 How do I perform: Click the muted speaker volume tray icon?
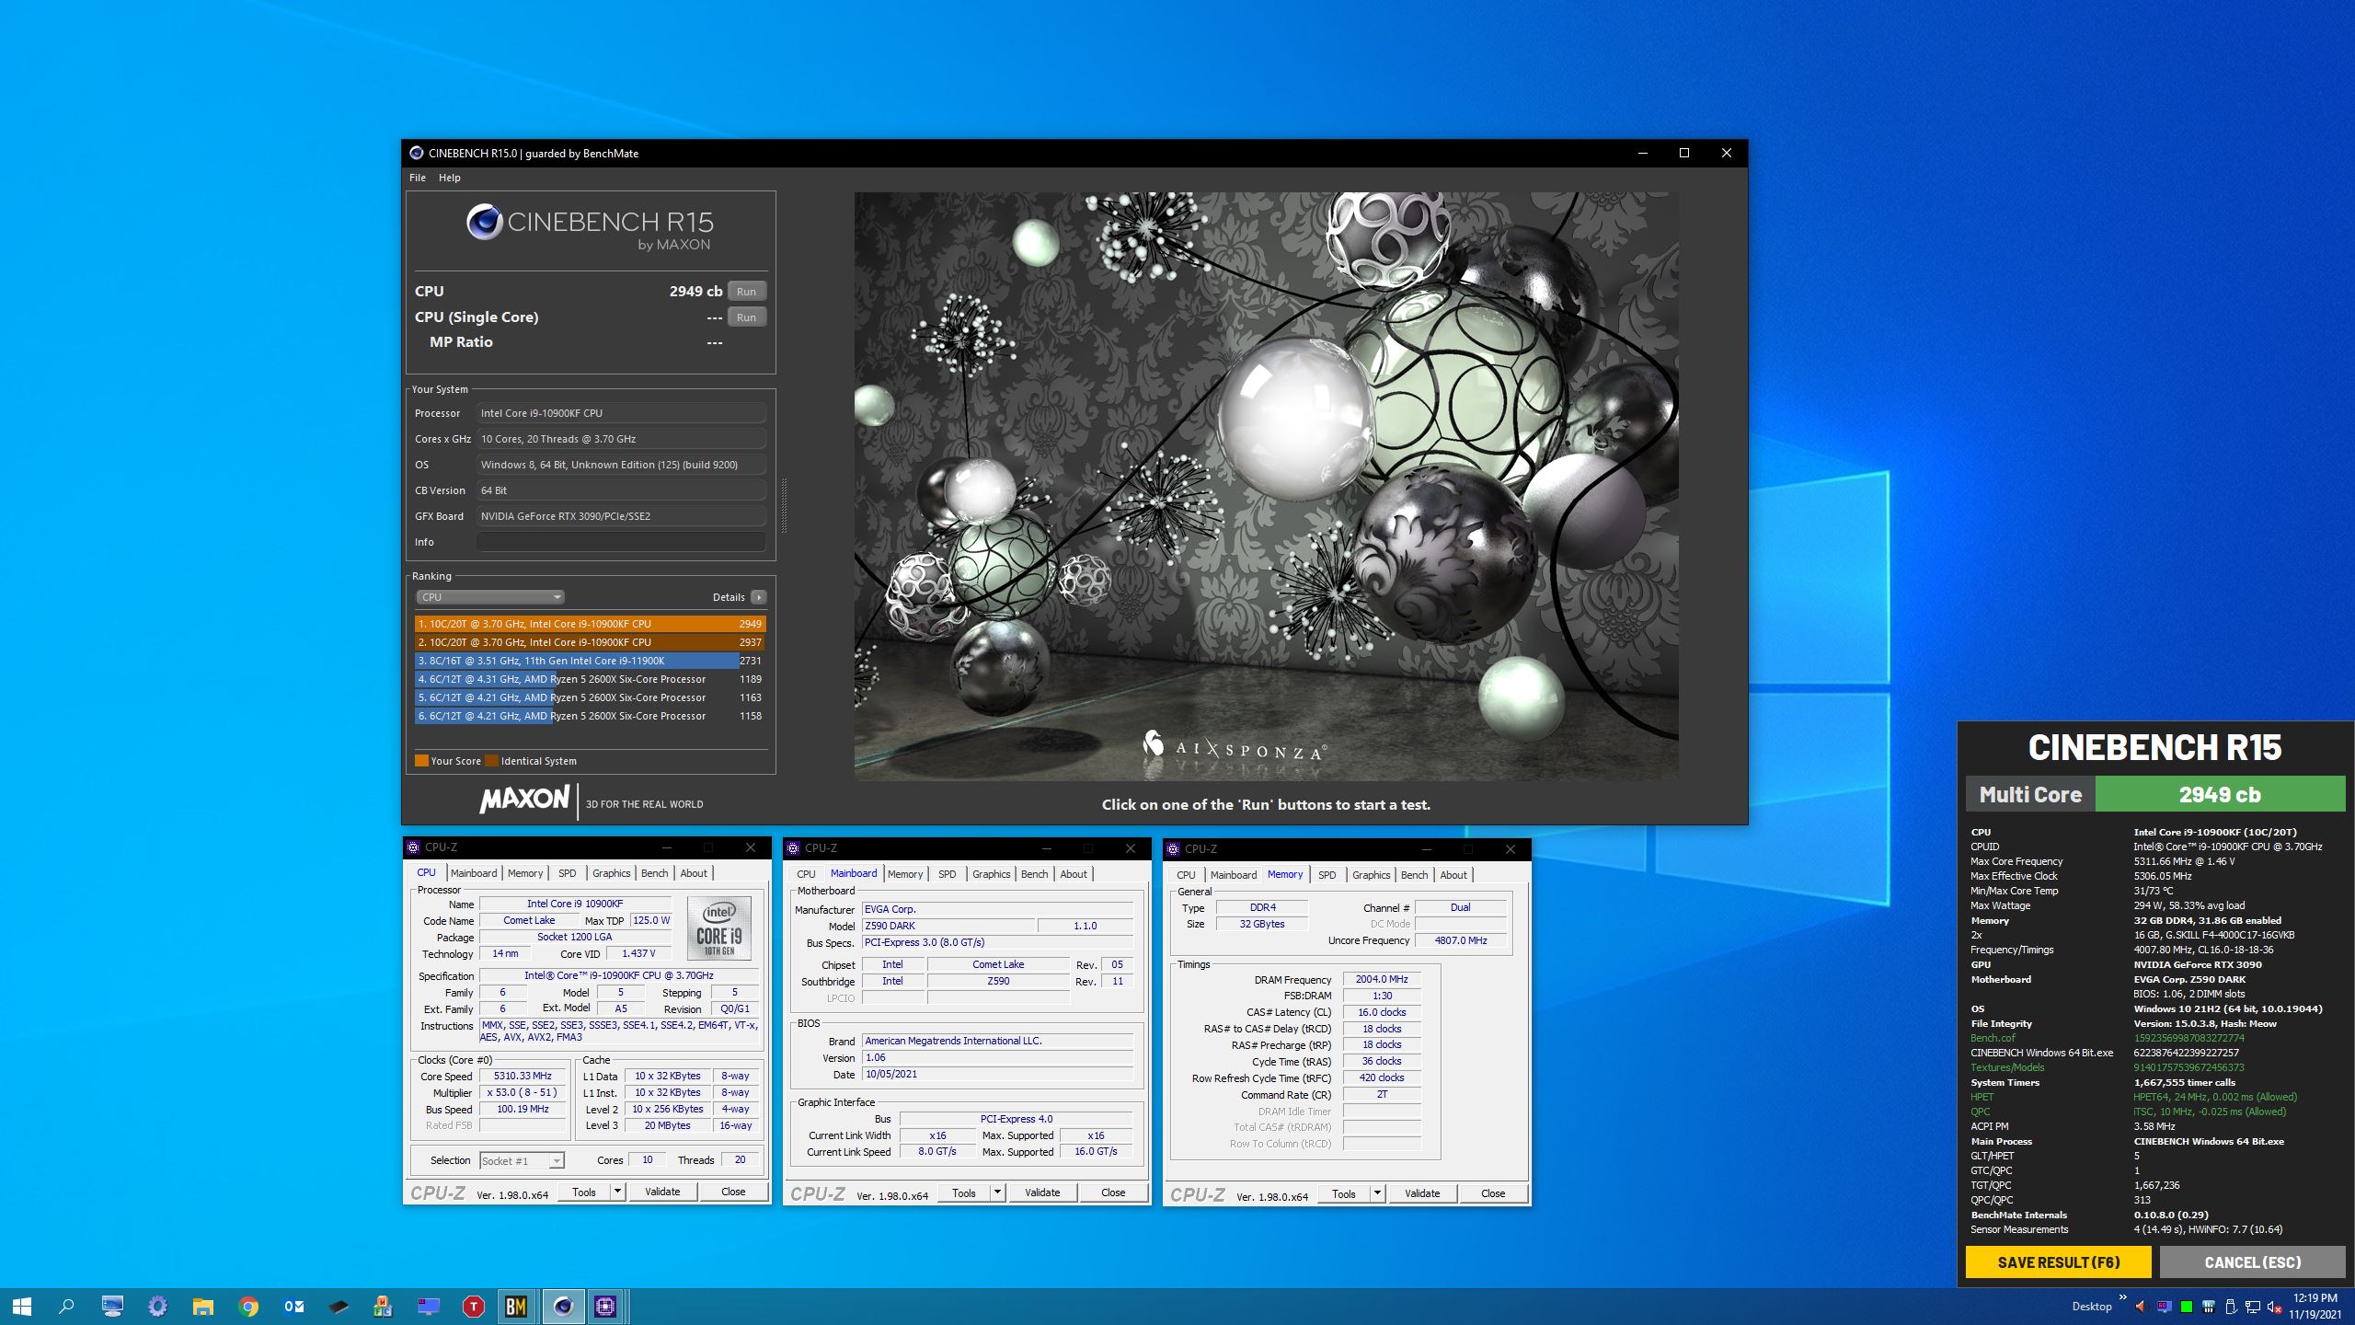[2273, 1307]
